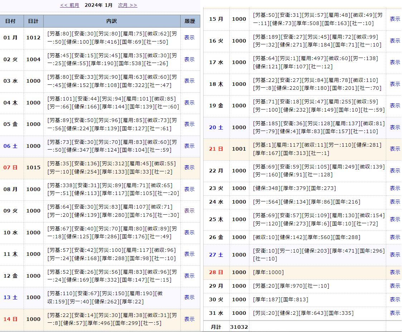Show history for 04 木 row

pyautogui.click(x=189, y=103)
